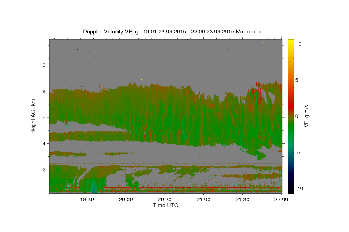Click the height tick label 4

tap(44, 143)
